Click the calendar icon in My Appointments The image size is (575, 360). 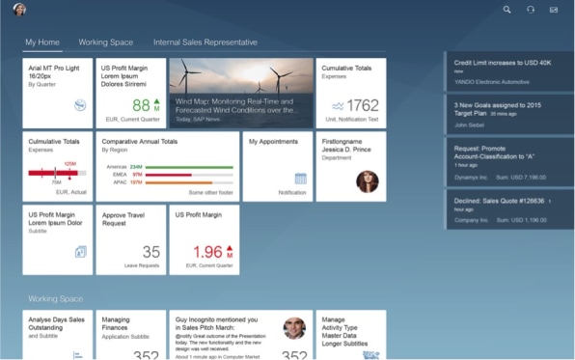point(300,179)
